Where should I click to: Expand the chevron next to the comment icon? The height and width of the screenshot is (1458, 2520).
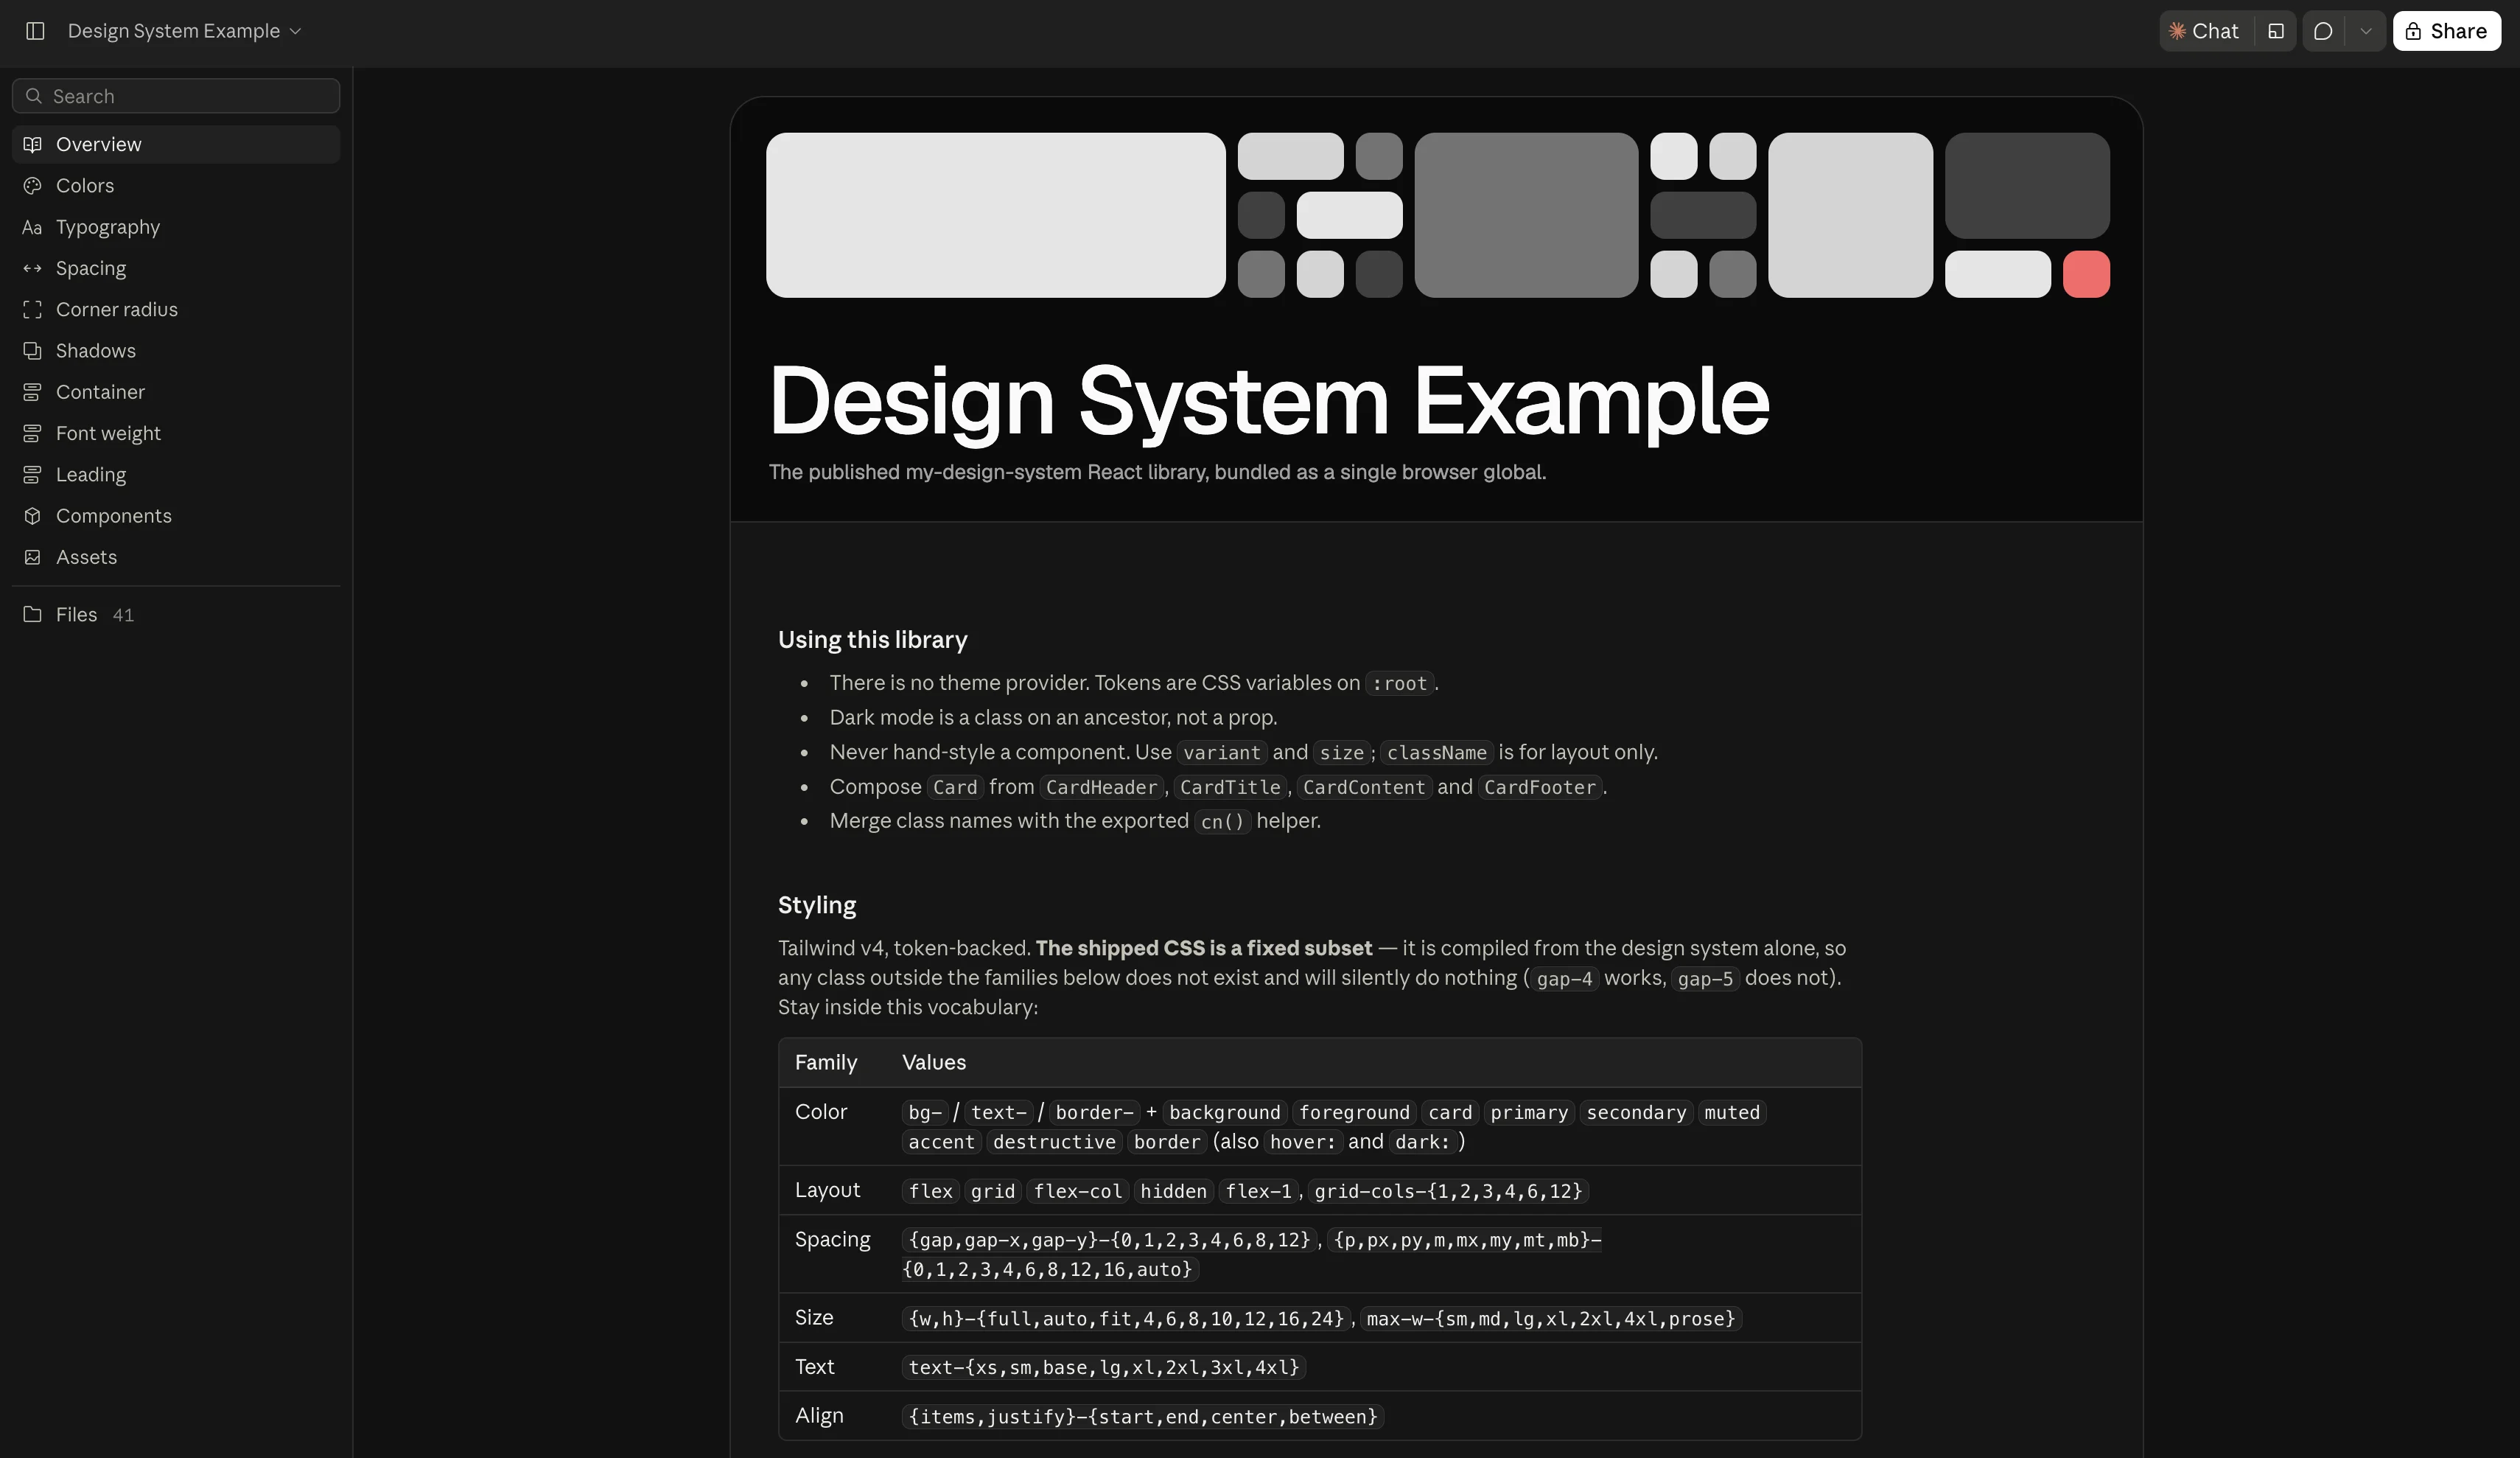point(2366,31)
